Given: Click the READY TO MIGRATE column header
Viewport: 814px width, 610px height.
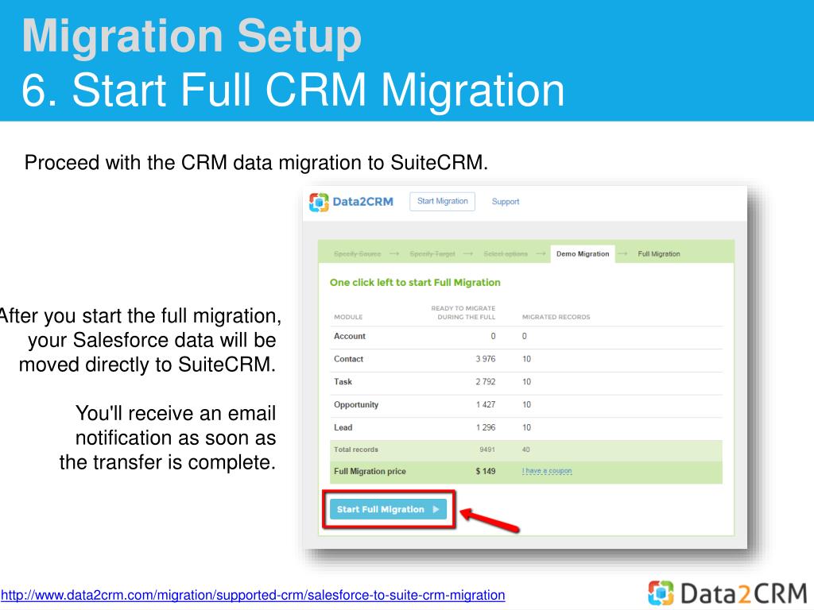Looking at the screenshot, I should 463,312.
